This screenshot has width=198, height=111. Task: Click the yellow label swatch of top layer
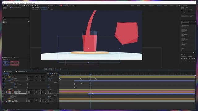(9, 77)
